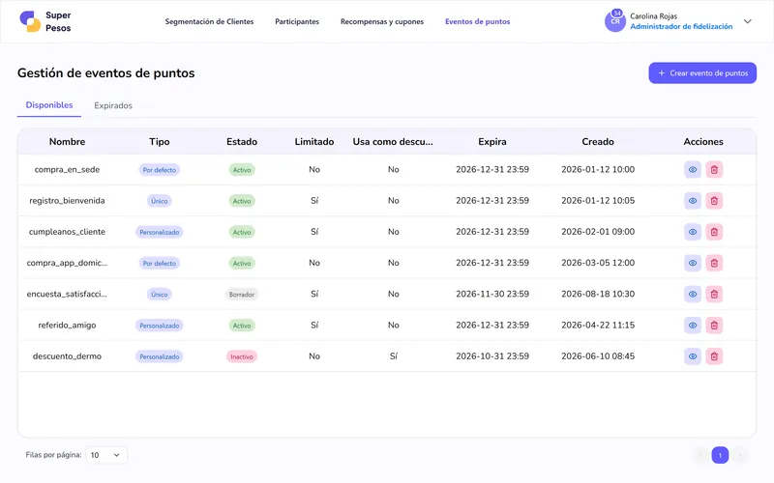
Task: Click Administrador de fidelización role link
Action: point(681,27)
